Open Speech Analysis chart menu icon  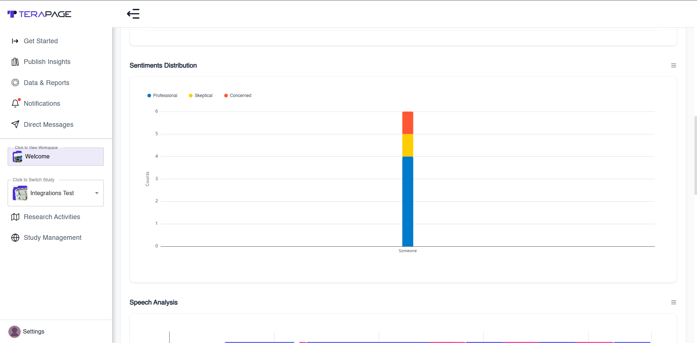[x=673, y=302]
